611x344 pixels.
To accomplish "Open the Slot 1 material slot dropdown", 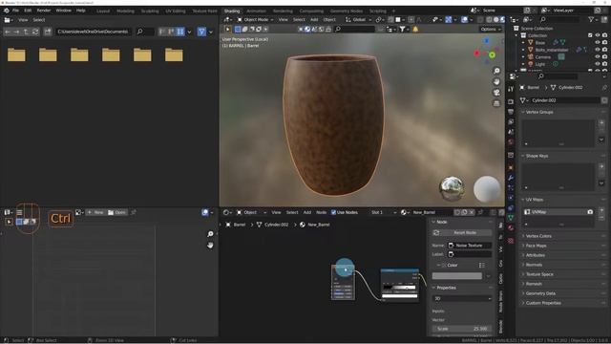I will point(383,212).
